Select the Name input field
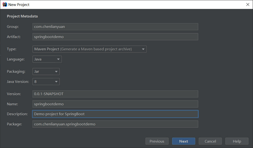The image size is (253, 148). point(115,104)
